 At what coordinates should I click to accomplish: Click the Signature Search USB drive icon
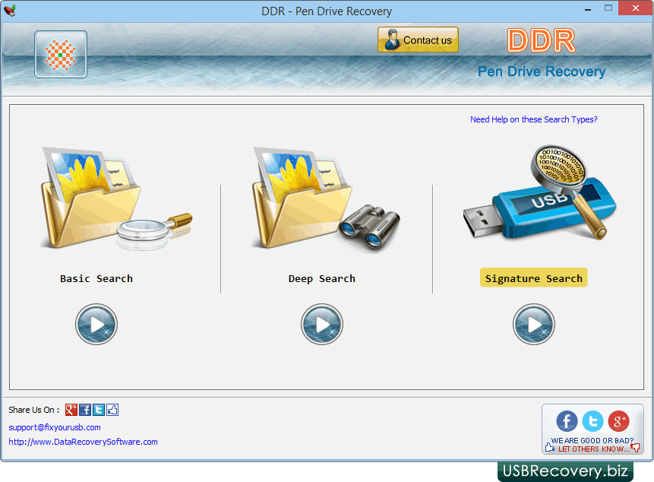pyautogui.click(x=540, y=192)
